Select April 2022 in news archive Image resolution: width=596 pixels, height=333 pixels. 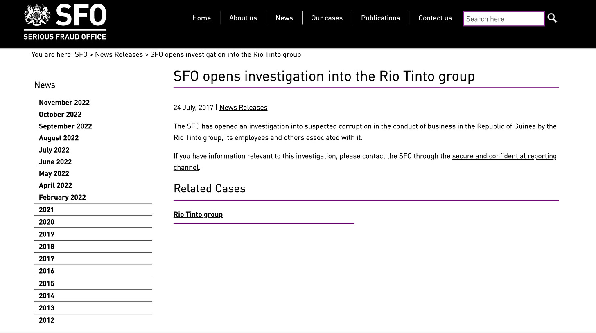click(55, 186)
